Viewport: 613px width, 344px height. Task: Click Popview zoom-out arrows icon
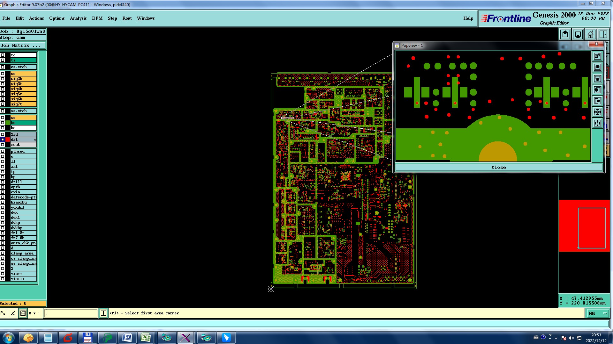597,123
